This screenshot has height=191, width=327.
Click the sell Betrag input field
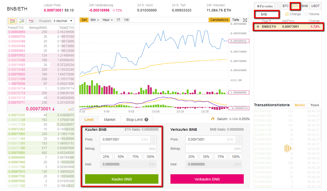214,149
